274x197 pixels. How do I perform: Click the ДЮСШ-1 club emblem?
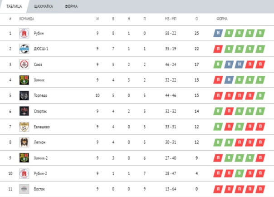(x=24, y=49)
